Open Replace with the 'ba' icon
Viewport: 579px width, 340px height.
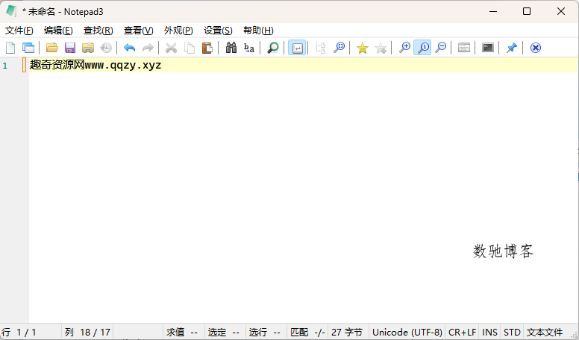pos(249,48)
